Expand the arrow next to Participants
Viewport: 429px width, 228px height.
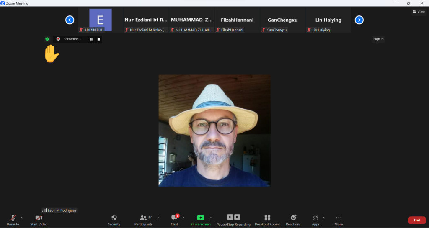tap(158, 218)
